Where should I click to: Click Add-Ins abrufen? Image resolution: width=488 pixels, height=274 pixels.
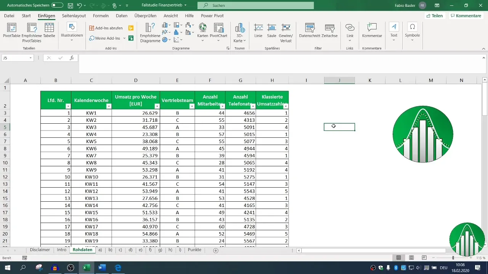click(x=106, y=28)
